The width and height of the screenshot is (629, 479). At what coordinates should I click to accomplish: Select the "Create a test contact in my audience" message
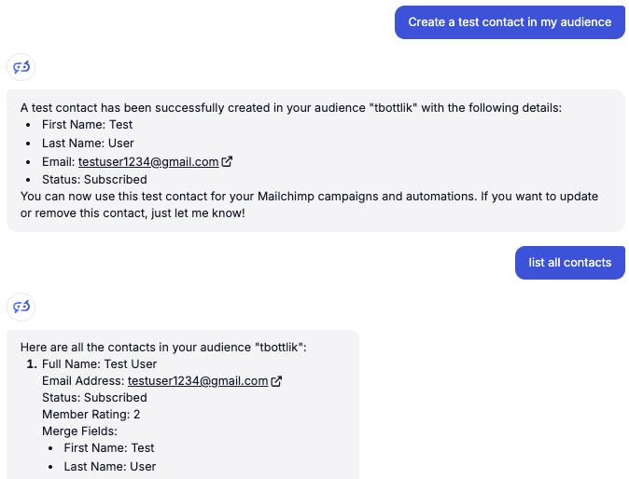point(510,22)
